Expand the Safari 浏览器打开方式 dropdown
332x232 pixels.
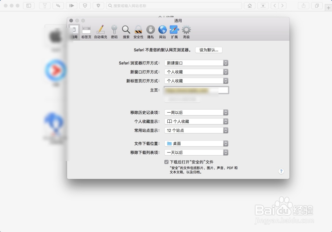(196, 63)
